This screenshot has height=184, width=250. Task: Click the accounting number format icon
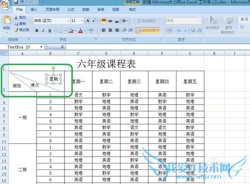pos(169,31)
